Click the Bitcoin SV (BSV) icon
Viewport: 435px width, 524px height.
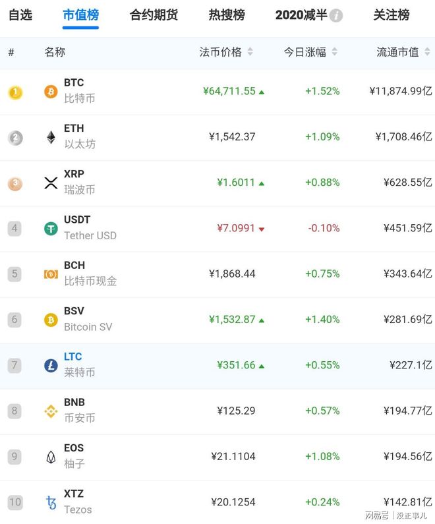click(x=51, y=320)
